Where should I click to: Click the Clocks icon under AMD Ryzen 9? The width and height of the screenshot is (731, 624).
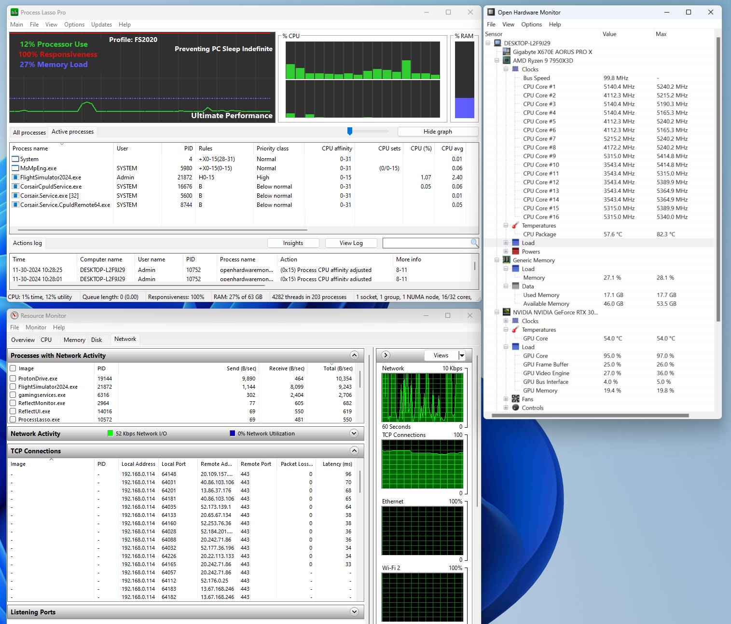[x=516, y=69]
